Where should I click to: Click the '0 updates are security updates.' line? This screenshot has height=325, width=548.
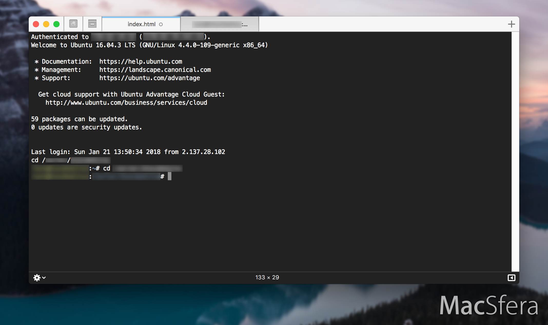tap(86, 127)
